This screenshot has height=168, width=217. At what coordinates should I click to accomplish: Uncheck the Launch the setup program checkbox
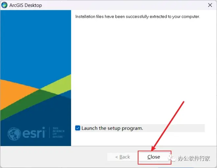coord(78,128)
